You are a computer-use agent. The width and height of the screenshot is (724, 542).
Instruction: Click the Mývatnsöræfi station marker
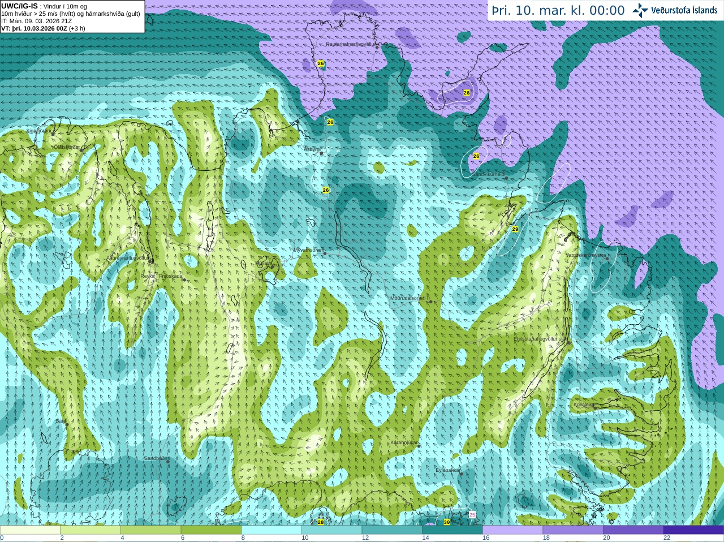point(325,253)
